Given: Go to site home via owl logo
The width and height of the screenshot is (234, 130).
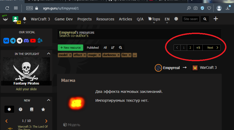Looking at the screenshot, I should point(5,18).
